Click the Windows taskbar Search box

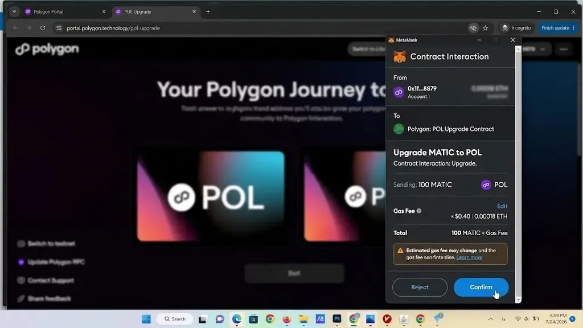coord(175,319)
